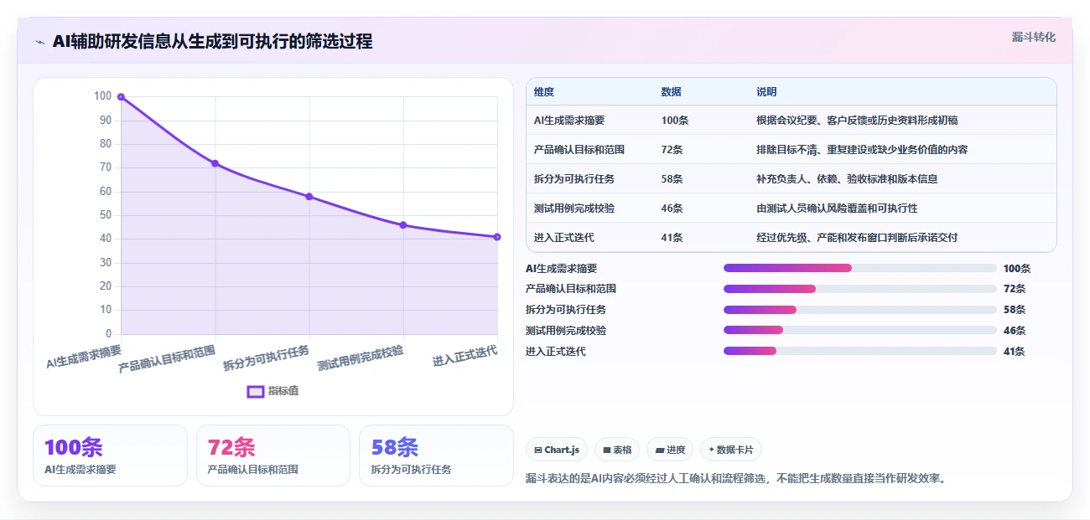Click the Chart.js chip
Image resolution: width=1090 pixels, height=520 pixels.
(x=557, y=450)
